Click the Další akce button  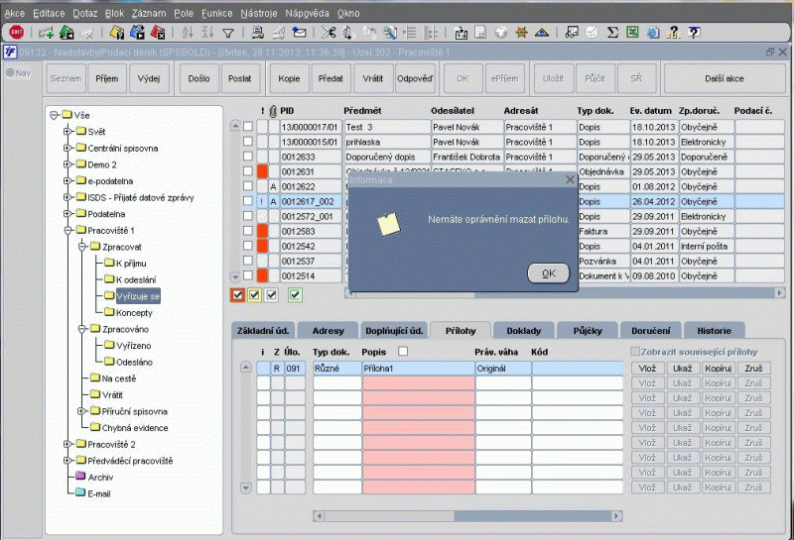point(723,76)
